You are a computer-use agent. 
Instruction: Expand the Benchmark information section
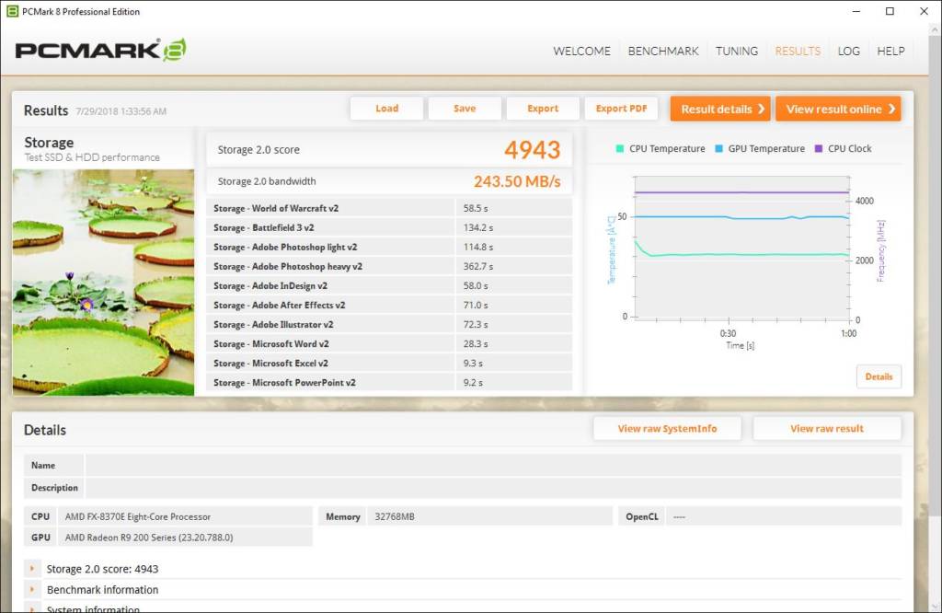tap(32, 590)
